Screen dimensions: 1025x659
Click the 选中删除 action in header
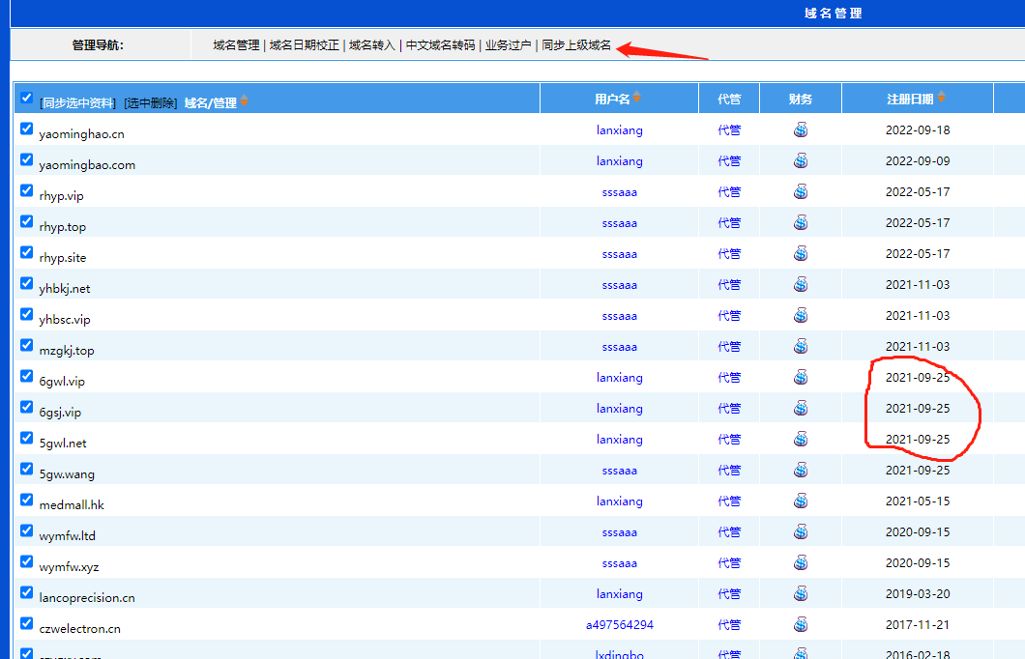tap(150, 102)
